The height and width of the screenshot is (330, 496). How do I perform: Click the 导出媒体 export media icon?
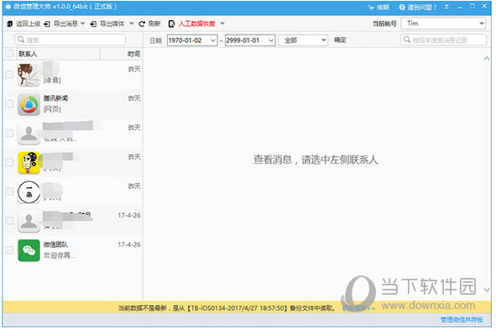tap(93, 24)
